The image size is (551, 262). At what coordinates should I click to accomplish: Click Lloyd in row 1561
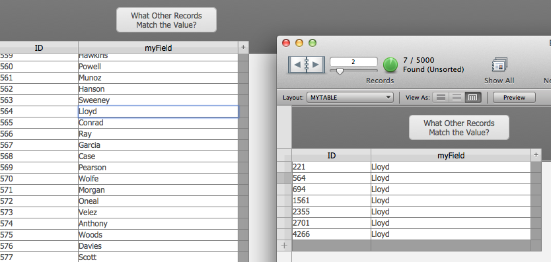coord(451,201)
